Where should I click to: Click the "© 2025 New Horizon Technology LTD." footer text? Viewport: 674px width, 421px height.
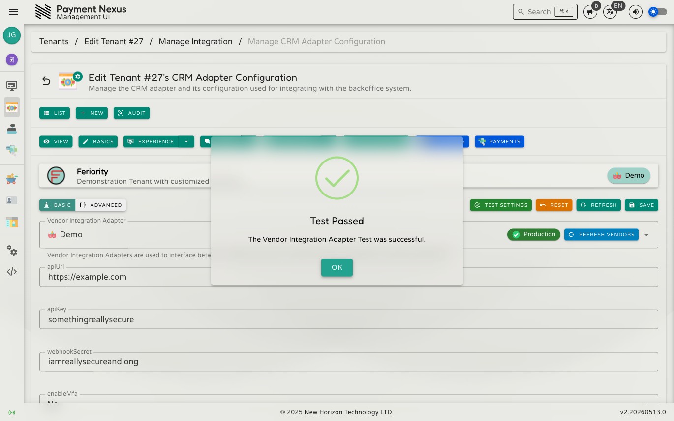[337, 412]
